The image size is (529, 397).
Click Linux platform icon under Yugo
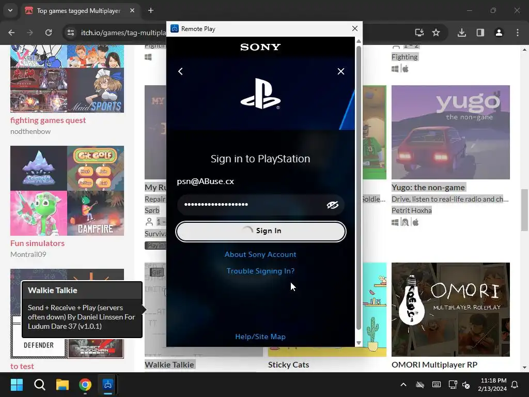405,222
